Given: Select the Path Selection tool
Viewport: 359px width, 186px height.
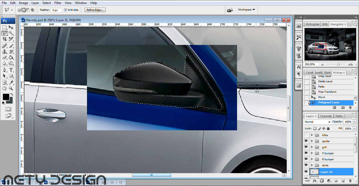Looking at the screenshot, I should click(4, 76).
